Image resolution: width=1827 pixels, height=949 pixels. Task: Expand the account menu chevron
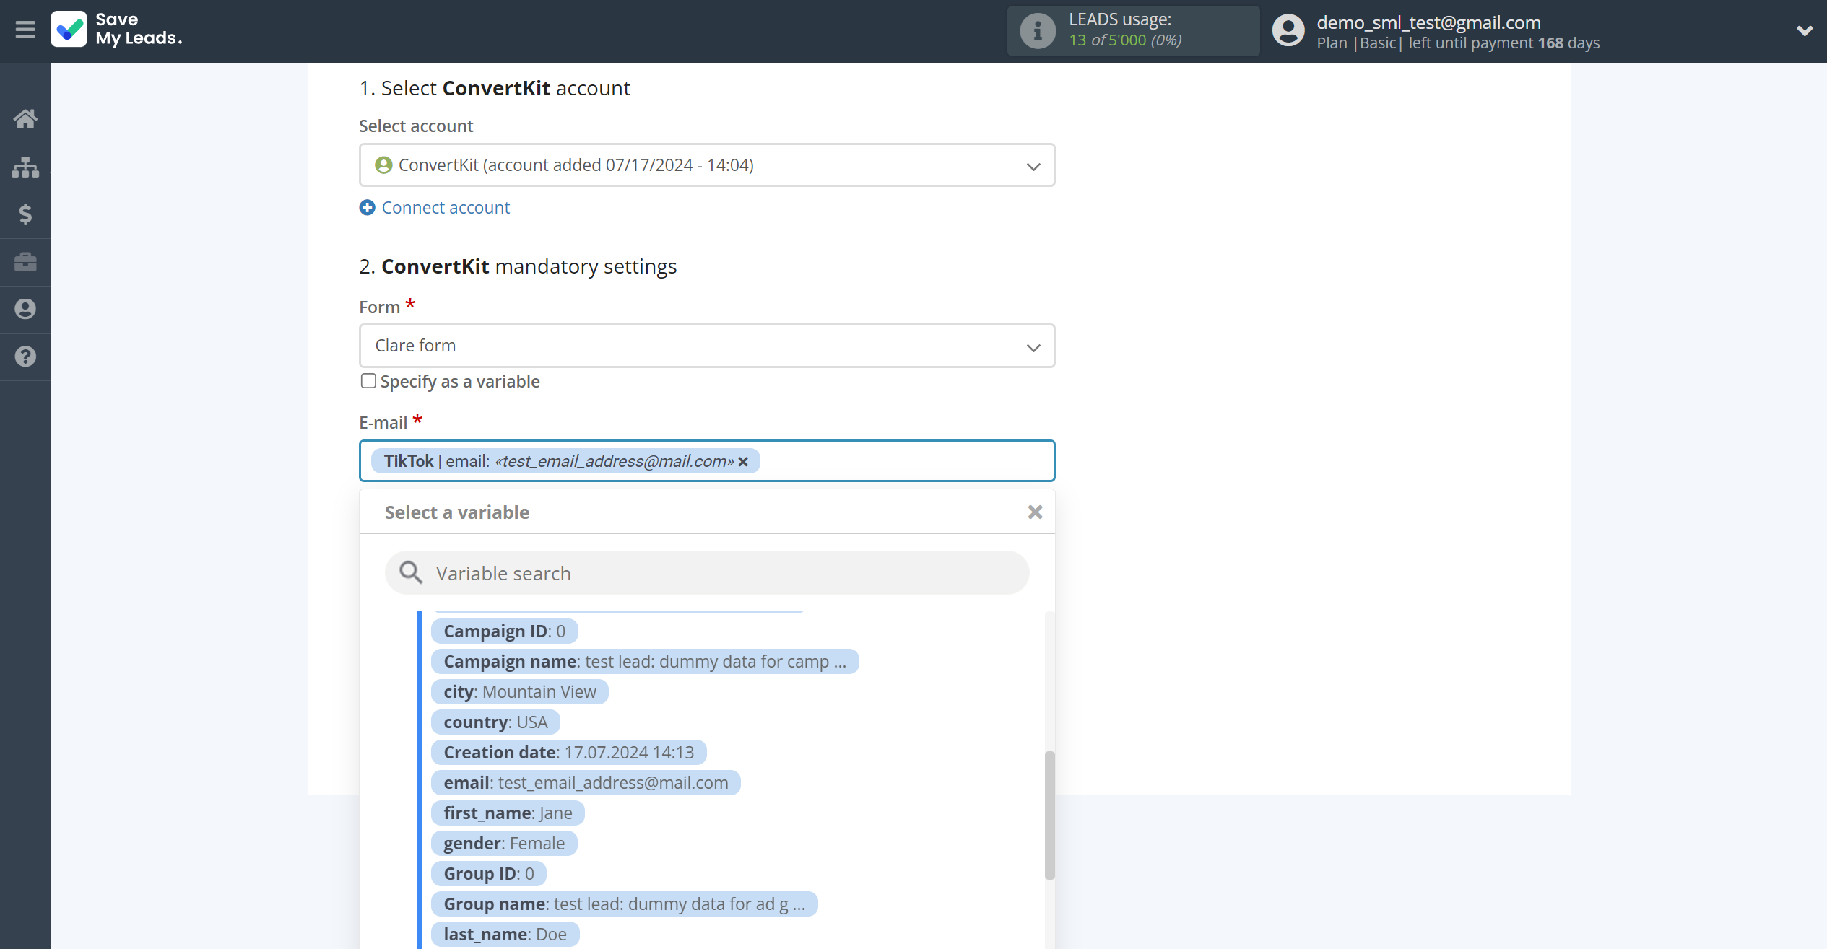point(1804,30)
